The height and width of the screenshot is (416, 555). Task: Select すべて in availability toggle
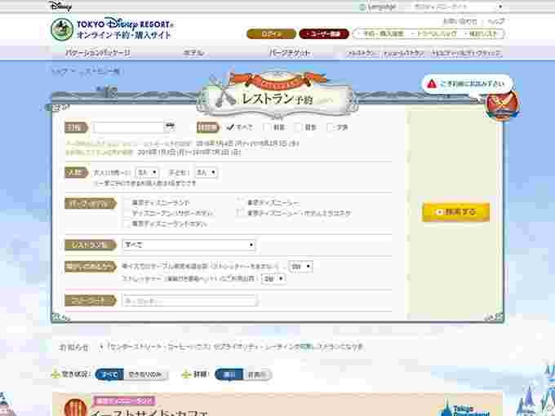coord(109,374)
